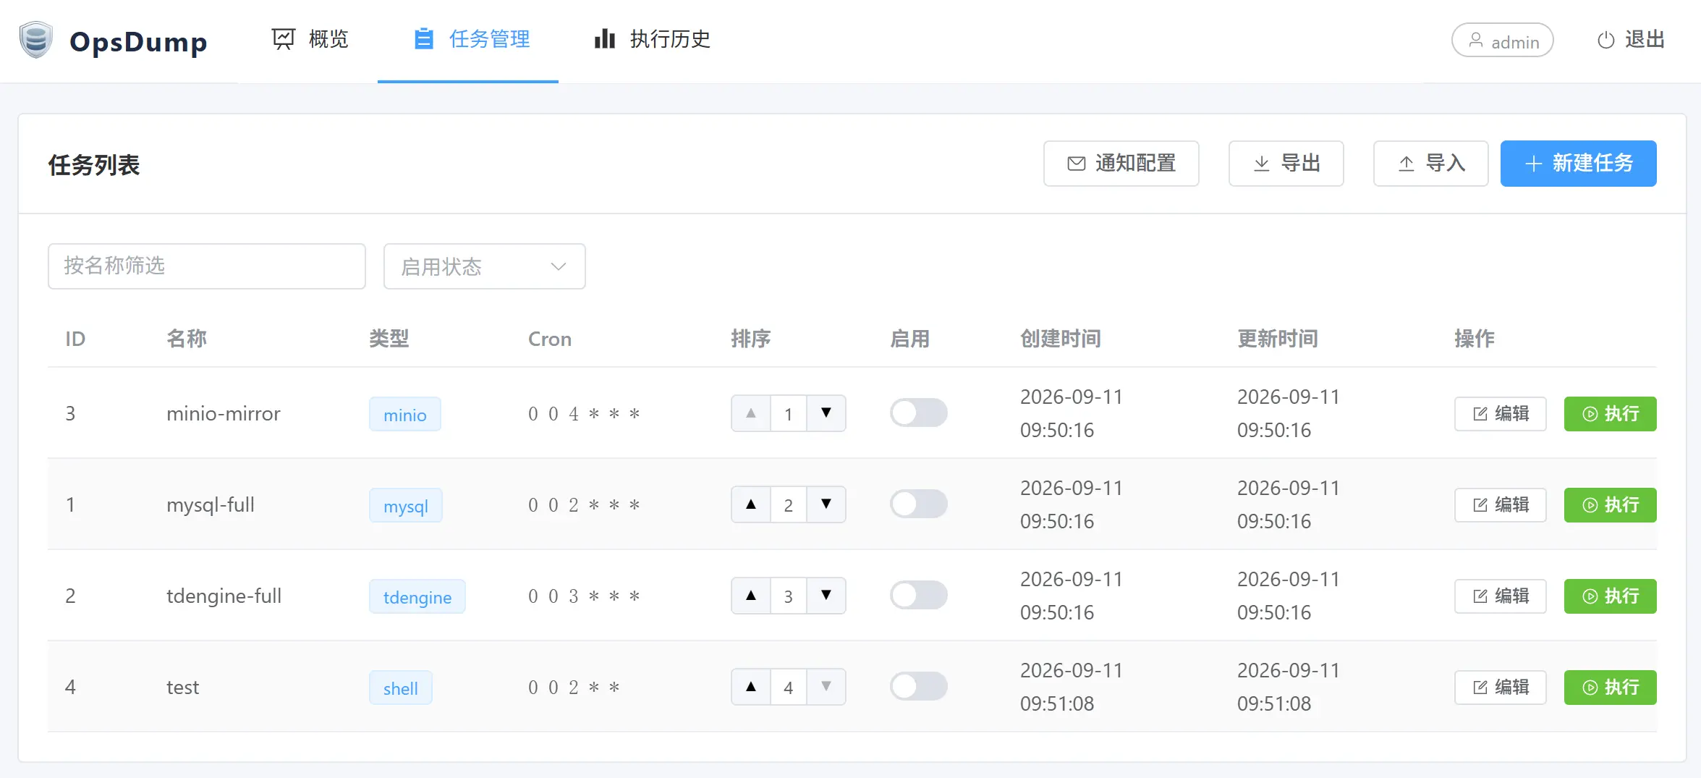1701x778 pixels.
Task: Edit the minio-mirror task
Action: [1501, 414]
